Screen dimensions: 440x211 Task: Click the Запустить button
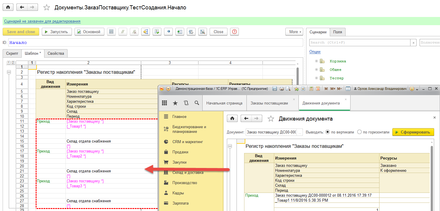[x=57, y=32]
